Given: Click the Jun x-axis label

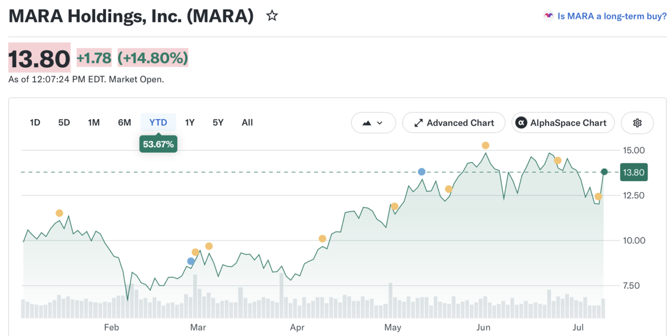Looking at the screenshot, I should (x=483, y=327).
